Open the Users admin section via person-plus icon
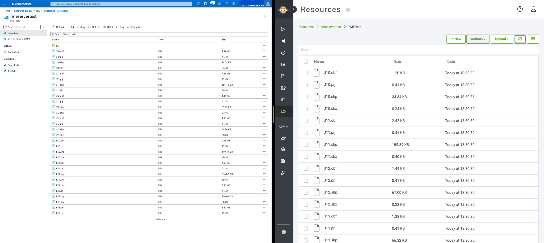The image size is (544, 243). tap(283, 137)
